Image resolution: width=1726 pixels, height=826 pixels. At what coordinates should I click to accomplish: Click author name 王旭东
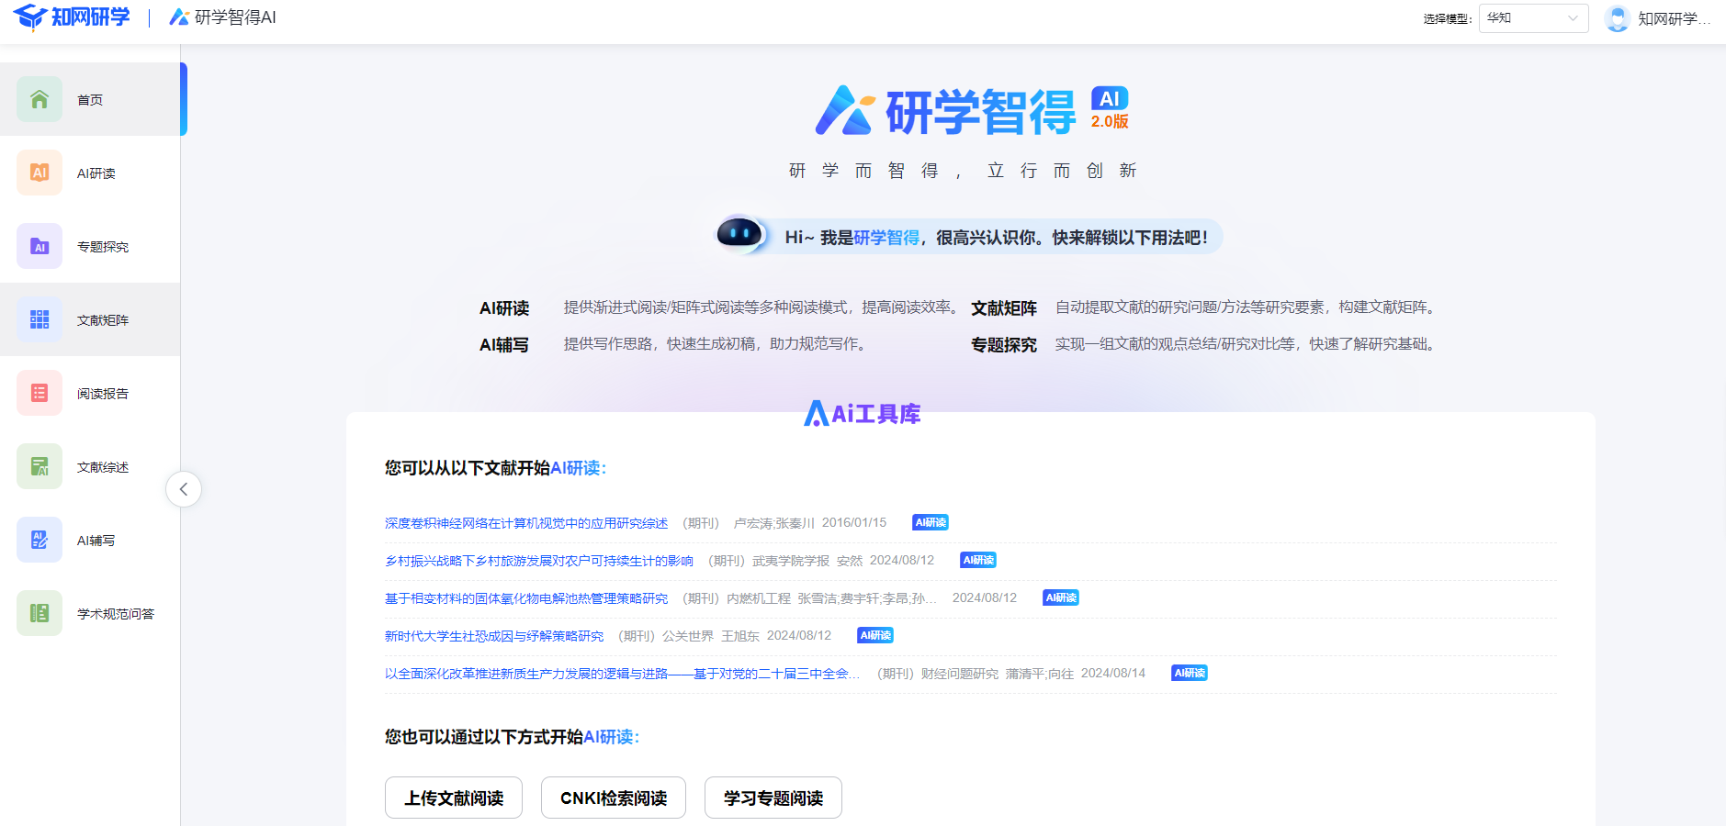point(740,636)
